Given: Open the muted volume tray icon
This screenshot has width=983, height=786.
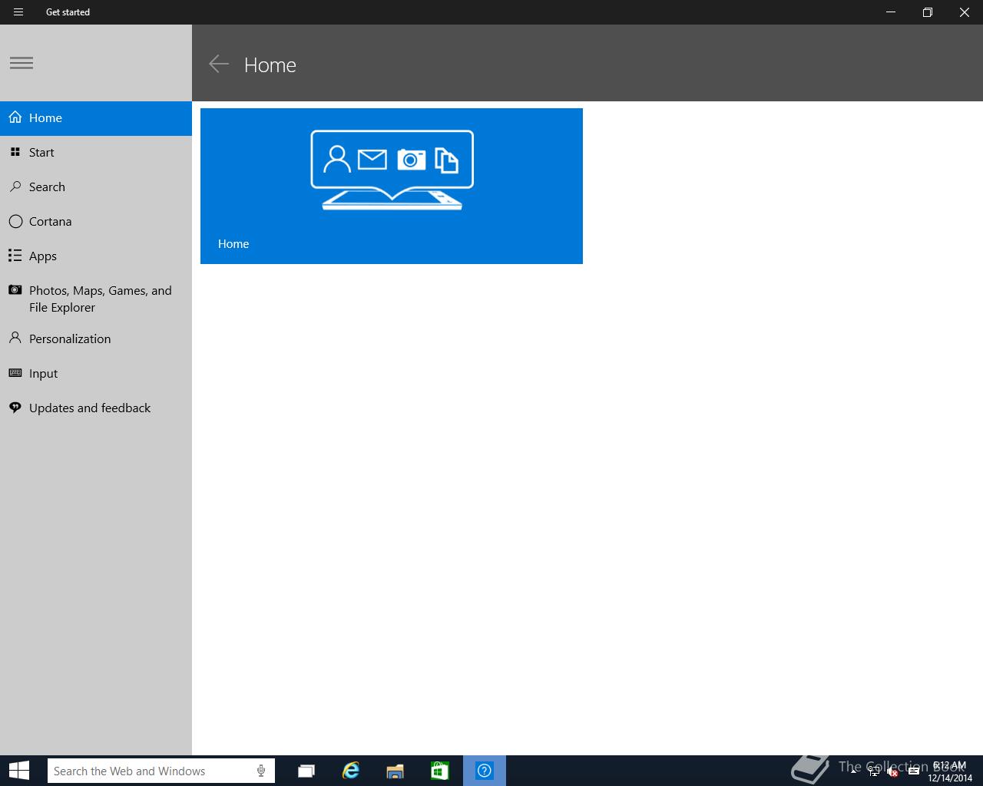Looking at the screenshot, I should pos(893,771).
